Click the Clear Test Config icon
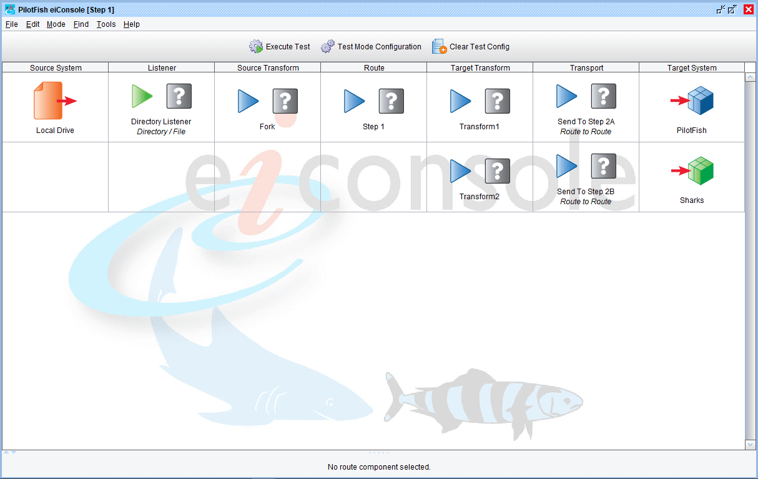The height and width of the screenshot is (479, 758). (440, 47)
